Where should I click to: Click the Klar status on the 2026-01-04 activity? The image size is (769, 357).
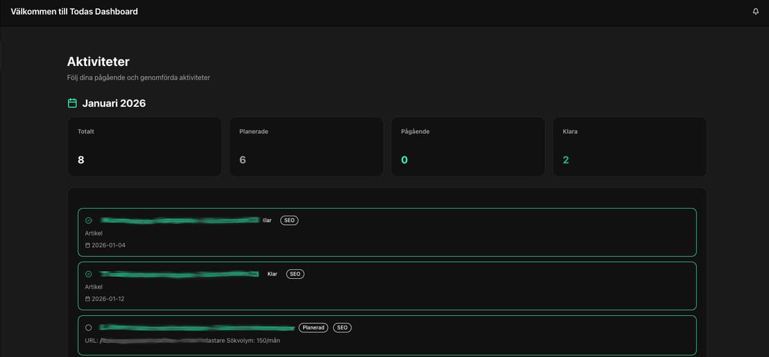[267, 220]
